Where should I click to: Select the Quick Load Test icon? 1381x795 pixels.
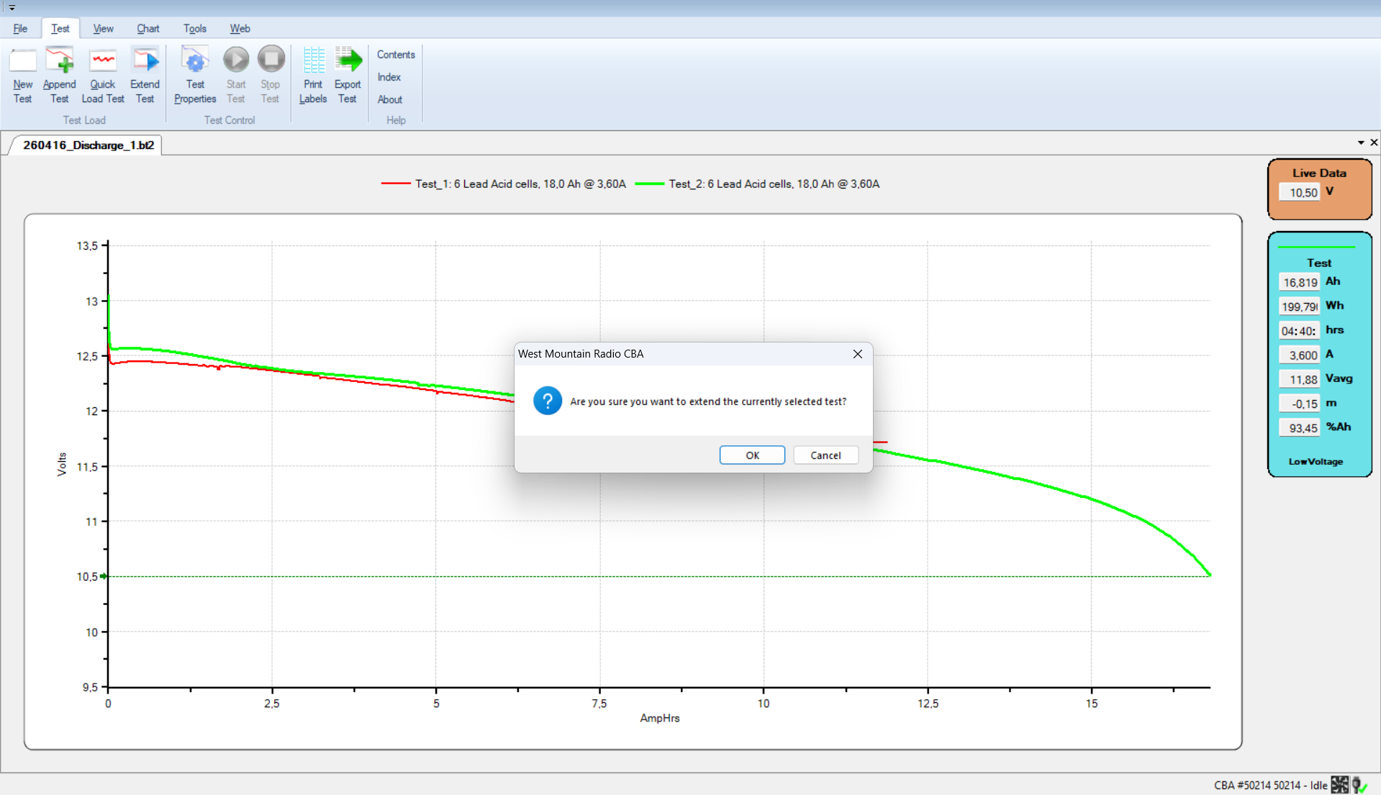pyautogui.click(x=103, y=61)
